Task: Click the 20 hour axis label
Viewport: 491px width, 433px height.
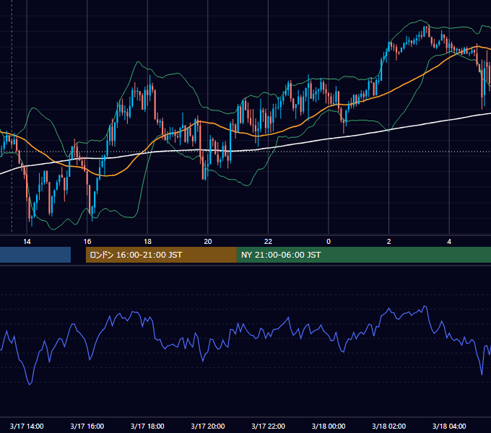Action: pyautogui.click(x=208, y=242)
